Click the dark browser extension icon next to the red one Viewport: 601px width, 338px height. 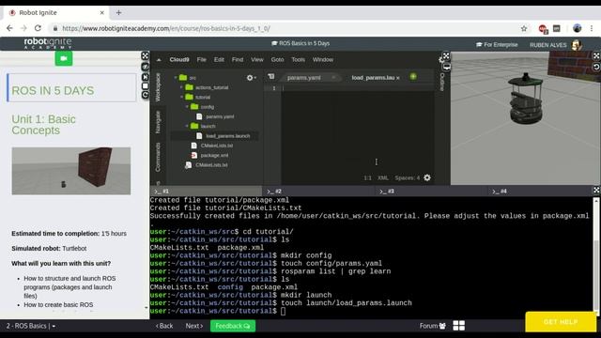557,28
